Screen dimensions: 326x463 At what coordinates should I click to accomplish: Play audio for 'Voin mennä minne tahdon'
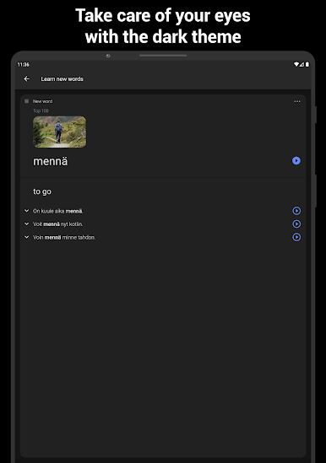[x=296, y=237]
